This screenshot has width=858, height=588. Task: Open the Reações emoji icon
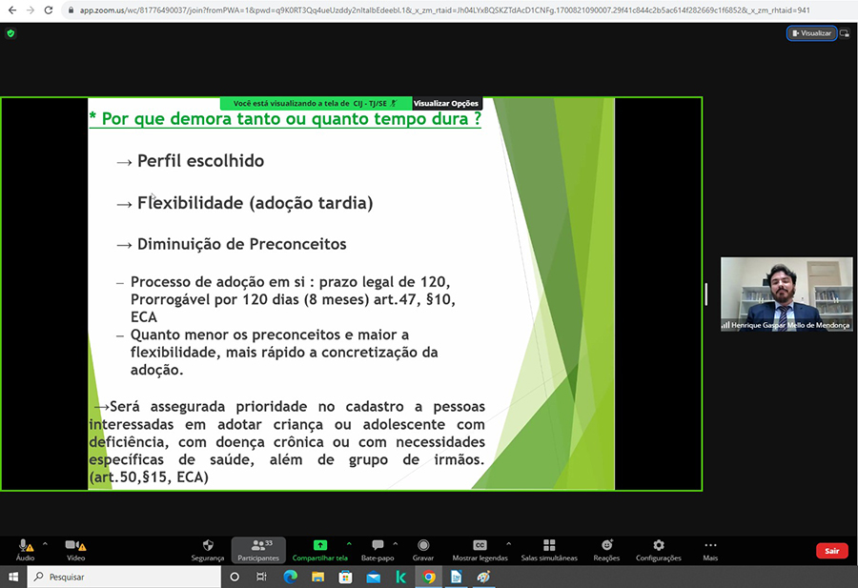coord(606,546)
